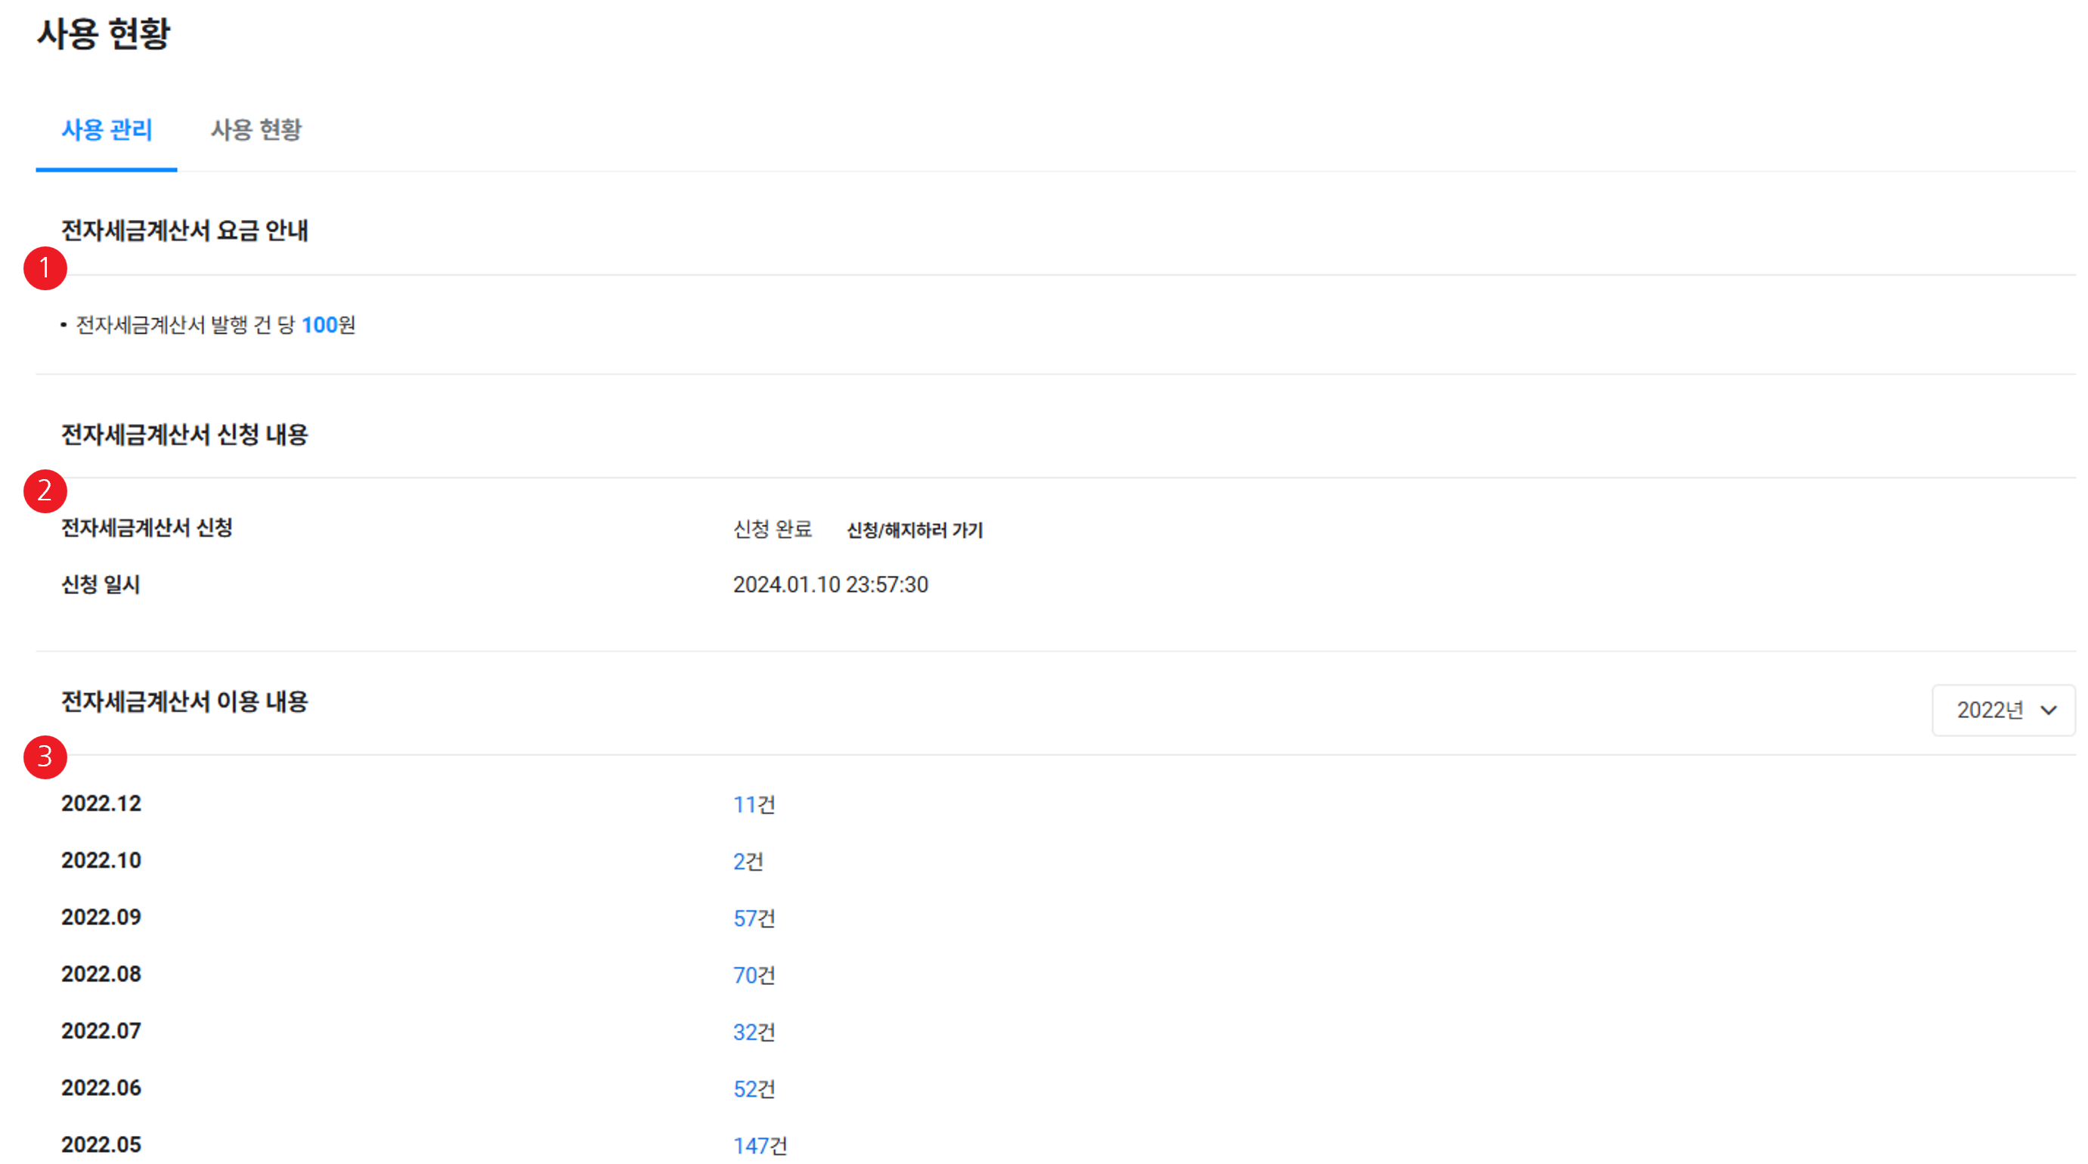
Task: Click the 2022.12 row label
Action: 101,803
